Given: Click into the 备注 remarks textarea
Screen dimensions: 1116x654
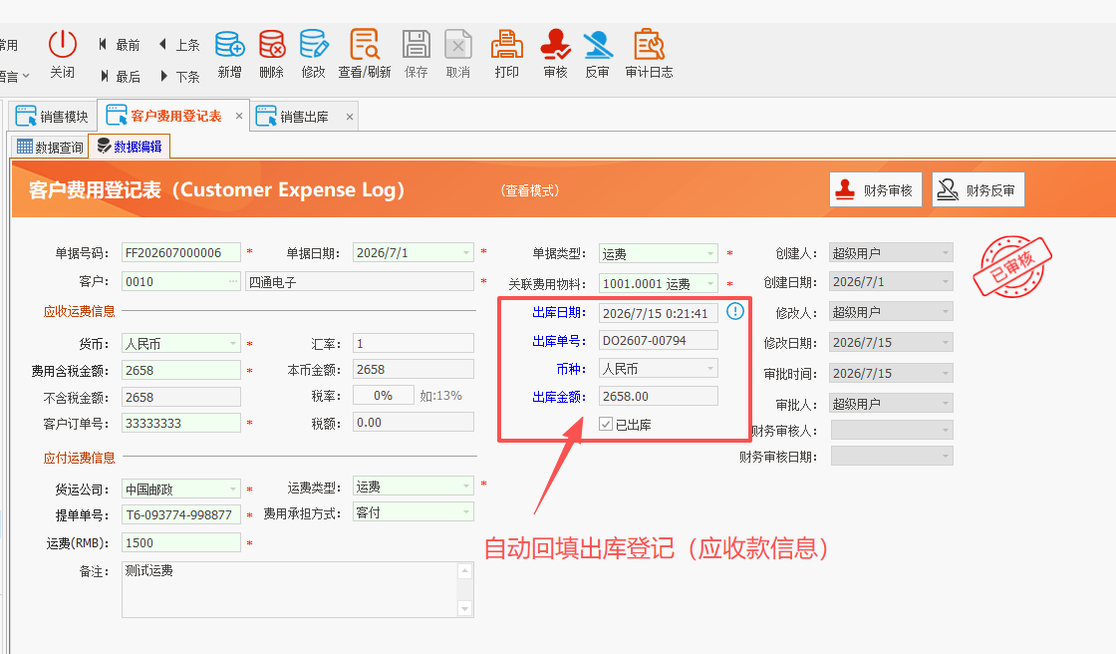Looking at the screenshot, I should point(290,589).
